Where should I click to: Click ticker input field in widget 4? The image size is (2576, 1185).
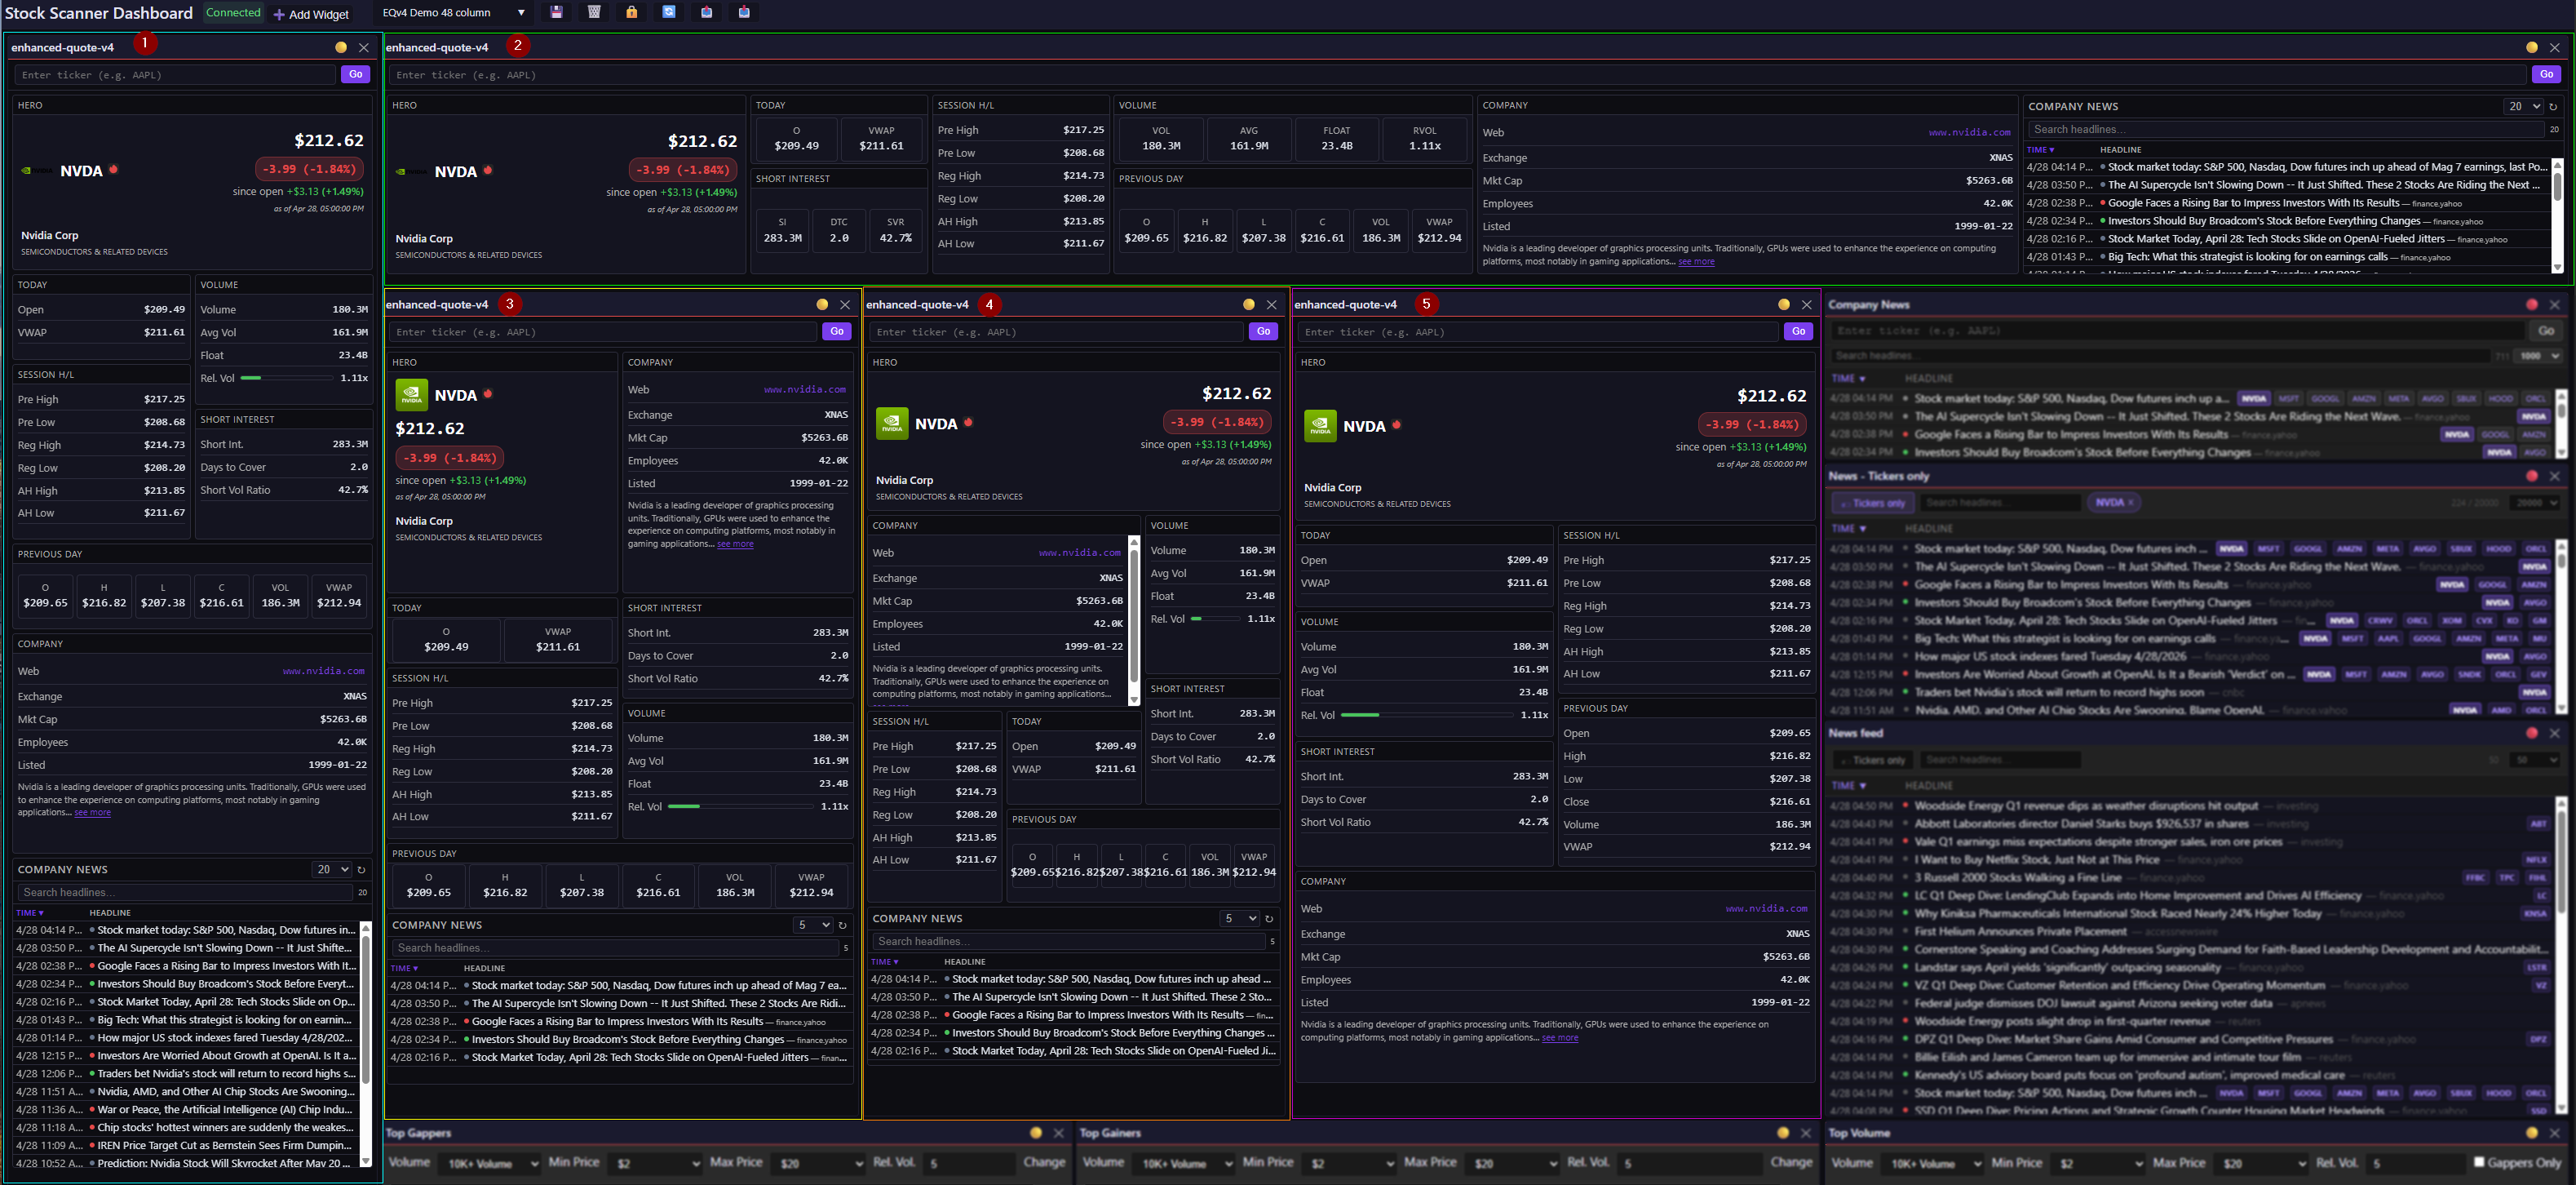click(x=1056, y=331)
